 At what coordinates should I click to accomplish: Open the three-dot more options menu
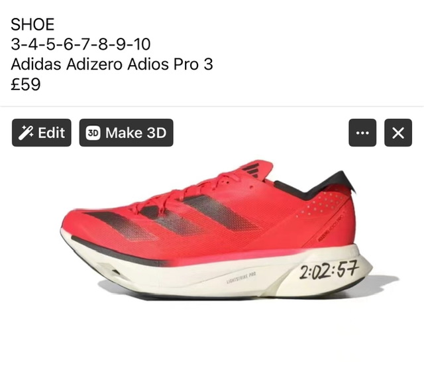point(362,133)
